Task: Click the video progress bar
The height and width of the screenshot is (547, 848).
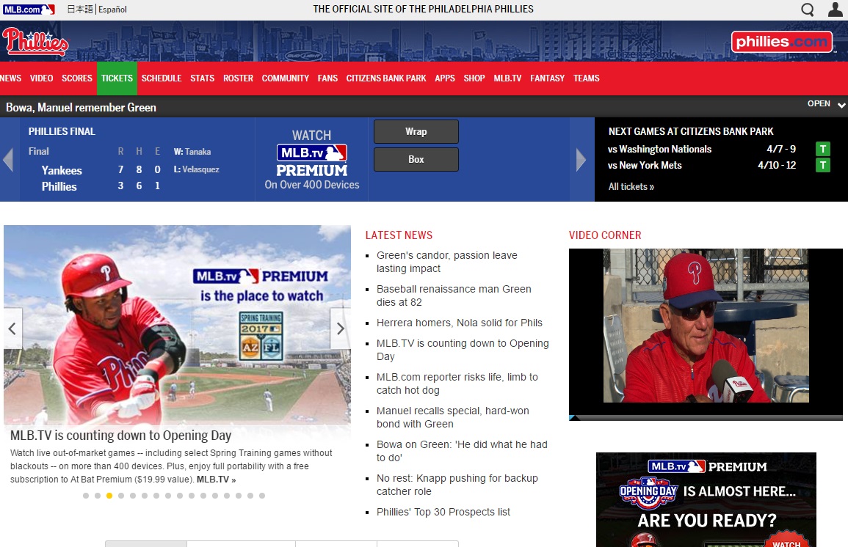Action: 706,418
